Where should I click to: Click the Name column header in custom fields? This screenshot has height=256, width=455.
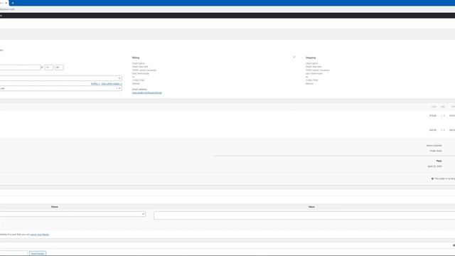coord(55,207)
